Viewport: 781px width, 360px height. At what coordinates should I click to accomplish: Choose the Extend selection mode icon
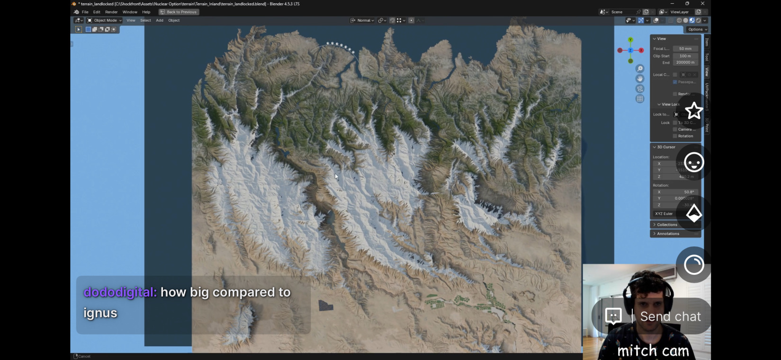[95, 29]
